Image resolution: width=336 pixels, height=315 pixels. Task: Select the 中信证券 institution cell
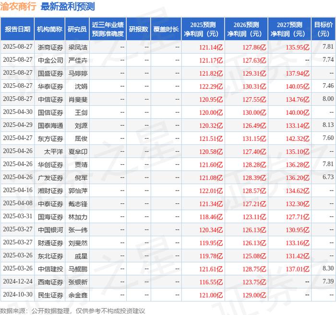pos(50,100)
